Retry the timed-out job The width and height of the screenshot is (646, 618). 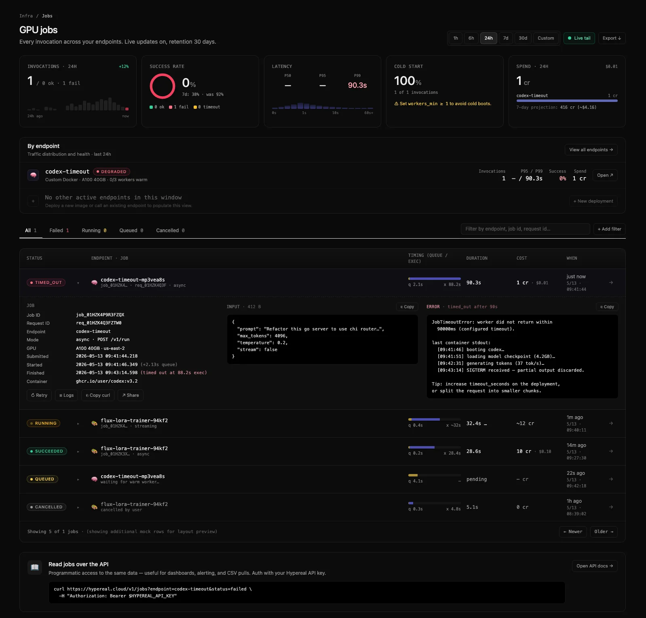coord(39,396)
